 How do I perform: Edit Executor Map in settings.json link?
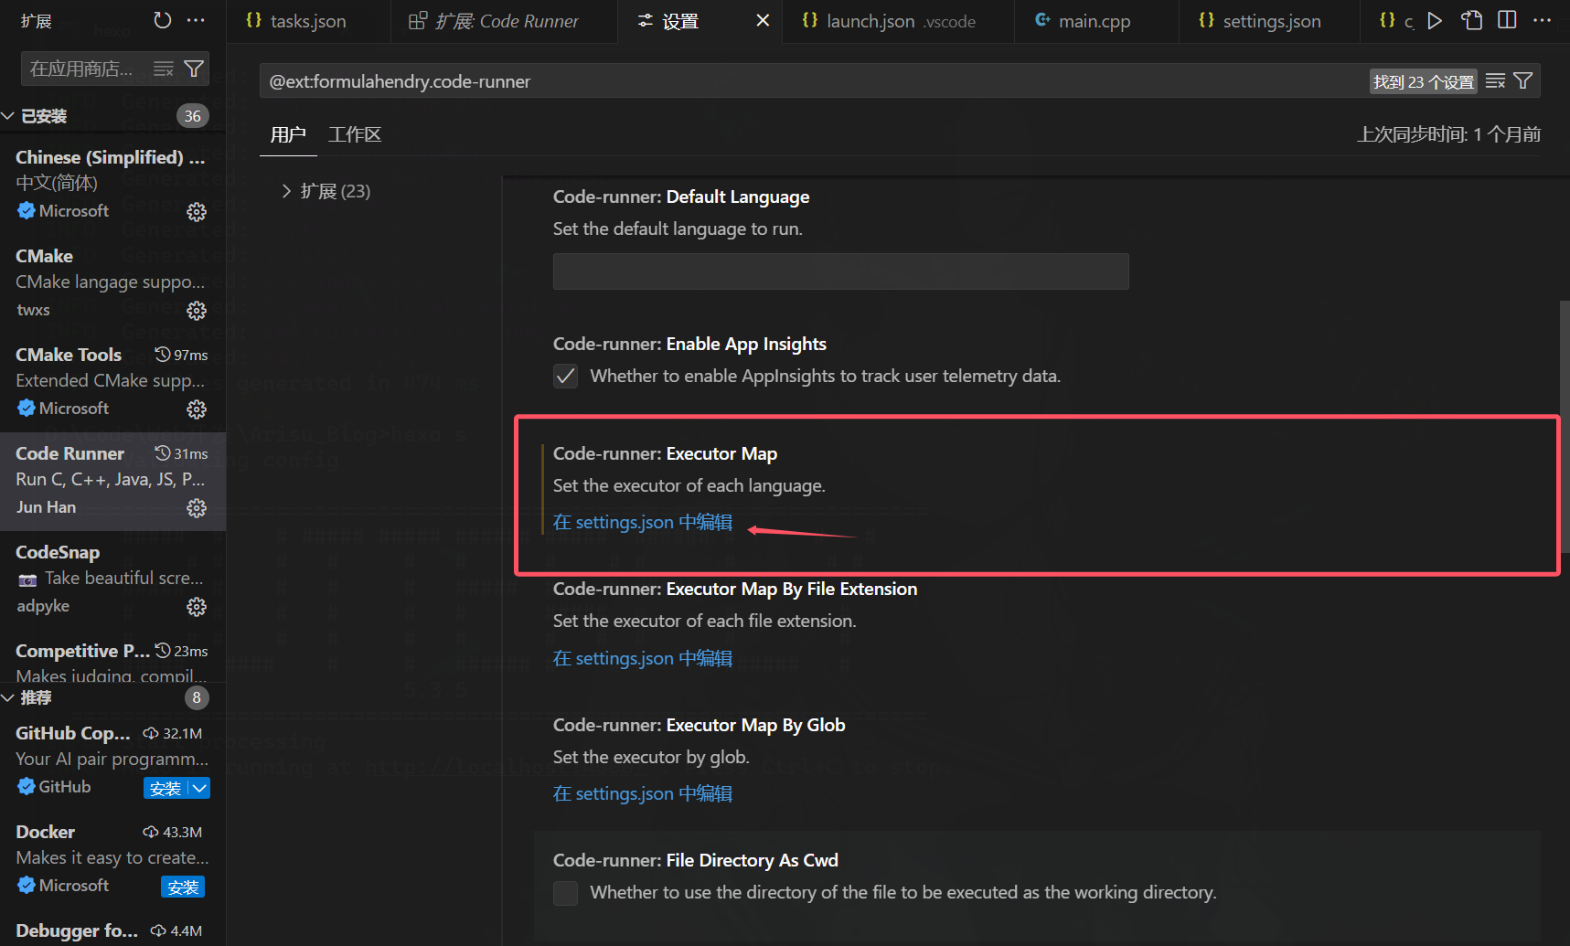coord(643,522)
